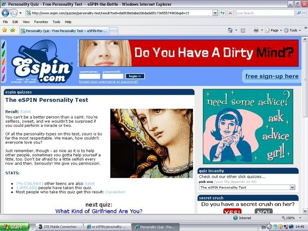
Task: Click the grey NO! secret crush button
Action: (x=264, y=211)
